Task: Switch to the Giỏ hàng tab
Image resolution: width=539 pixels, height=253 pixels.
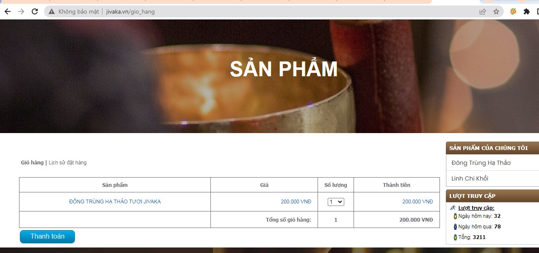Action: (x=32, y=162)
